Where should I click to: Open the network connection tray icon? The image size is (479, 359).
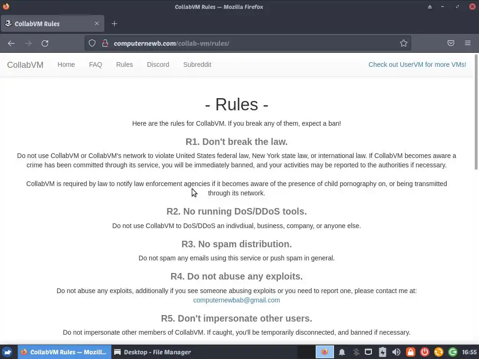369,352
